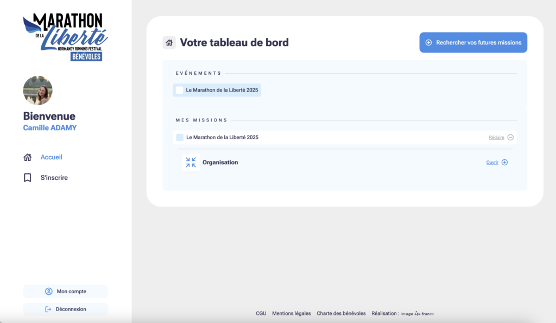Open the Mentions légales footer link

click(292, 313)
